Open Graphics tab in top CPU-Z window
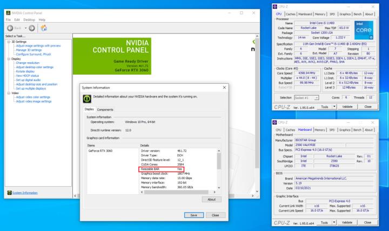The width and height of the screenshot is (389, 231). [x=345, y=14]
